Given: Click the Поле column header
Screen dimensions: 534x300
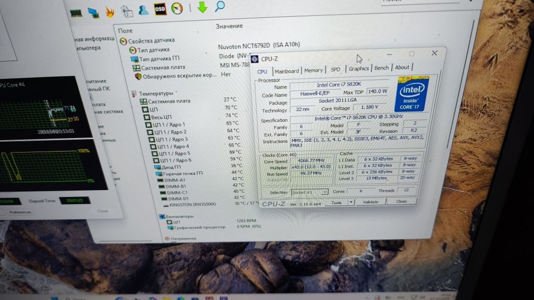Looking at the screenshot, I should (125, 30).
